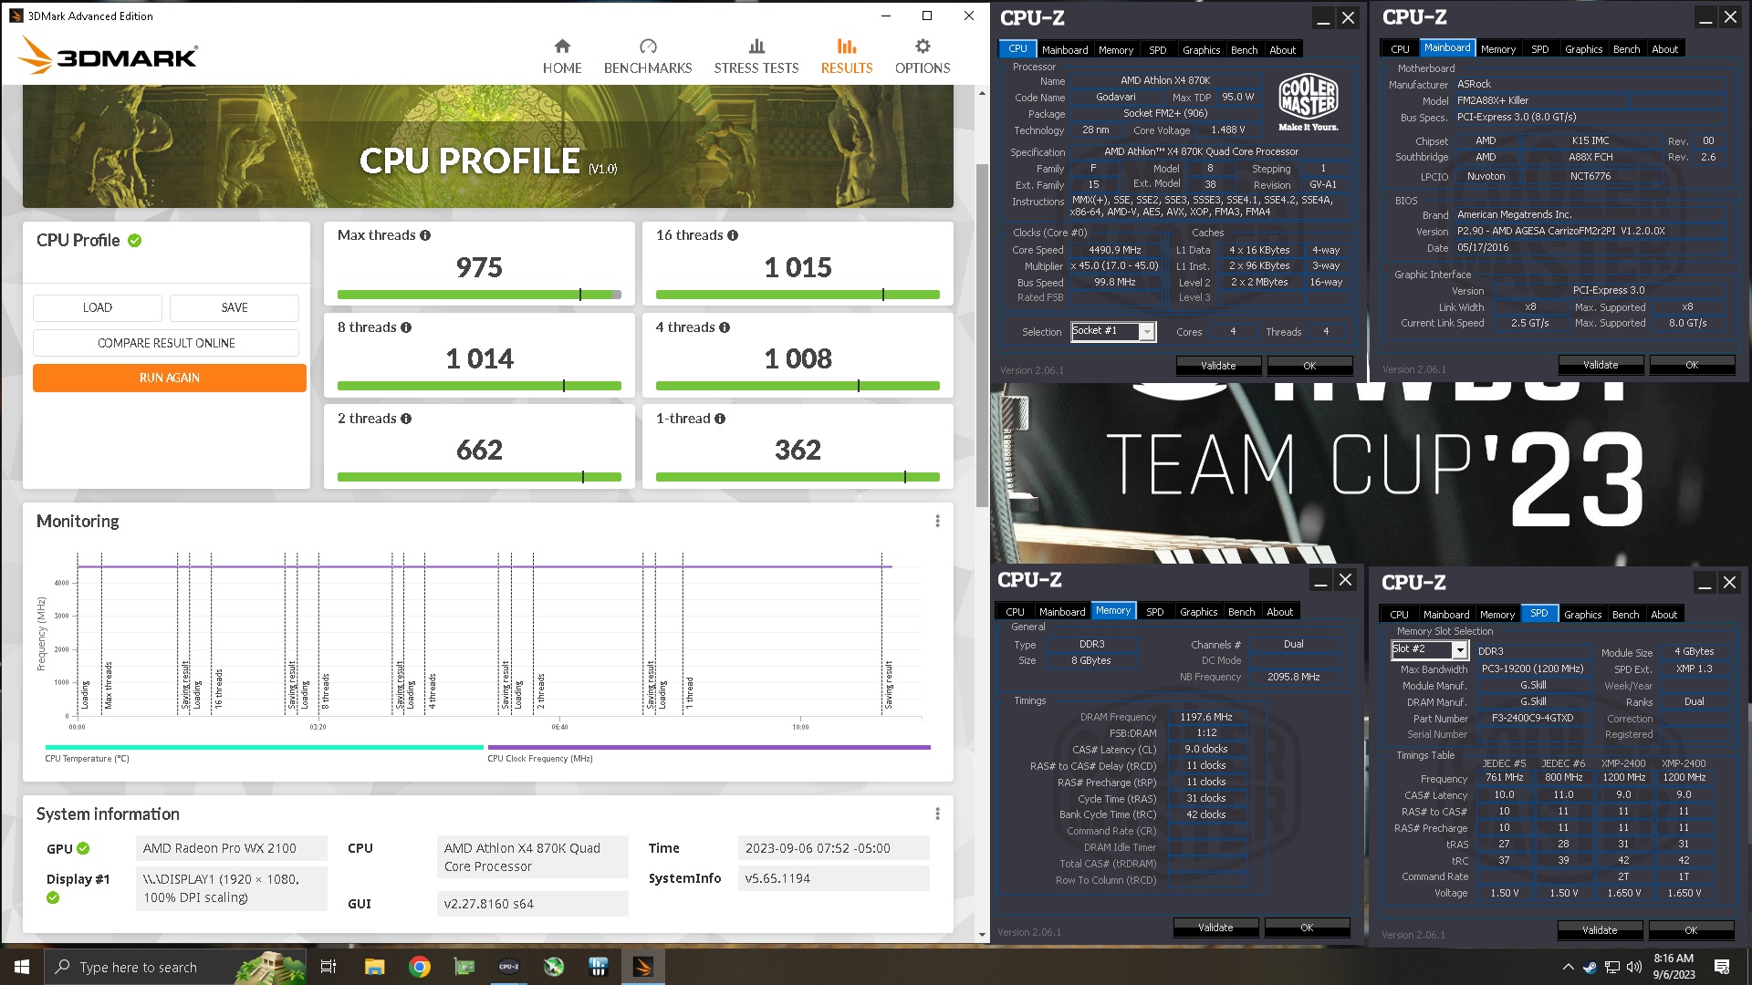This screenshot has width=1752, height=985.
Task: Show hidden tray icons chevron
Action: 1568,967
